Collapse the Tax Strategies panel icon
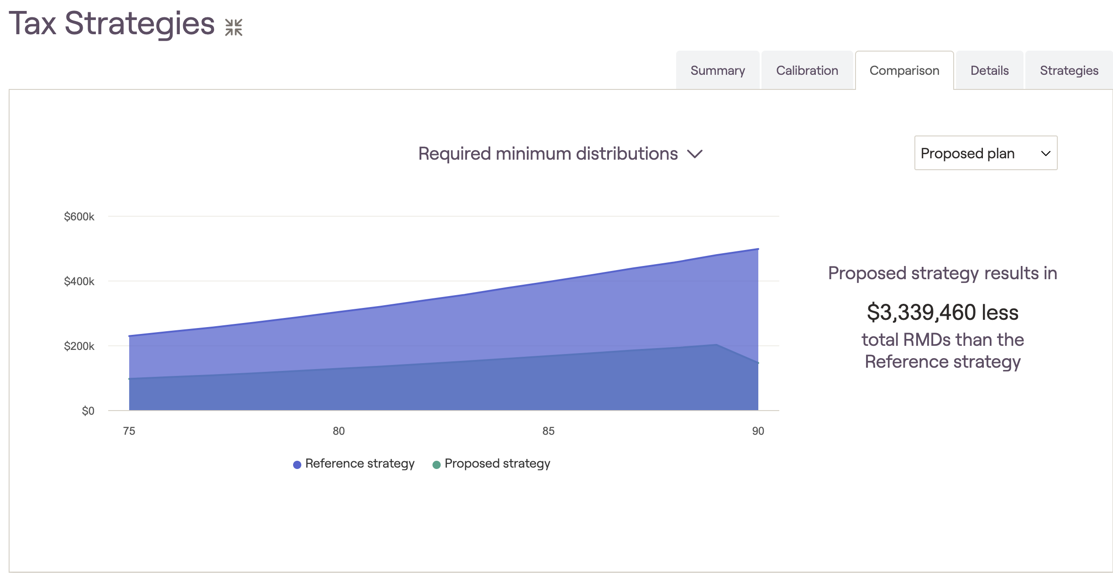 [x=233, y=27]
